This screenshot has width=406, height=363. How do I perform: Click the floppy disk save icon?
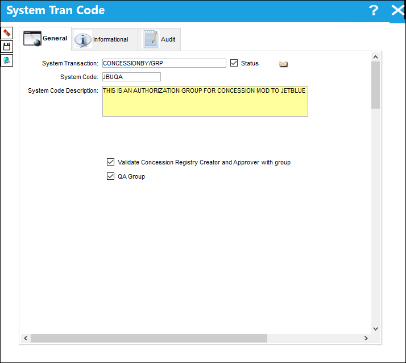coord(6,47)
